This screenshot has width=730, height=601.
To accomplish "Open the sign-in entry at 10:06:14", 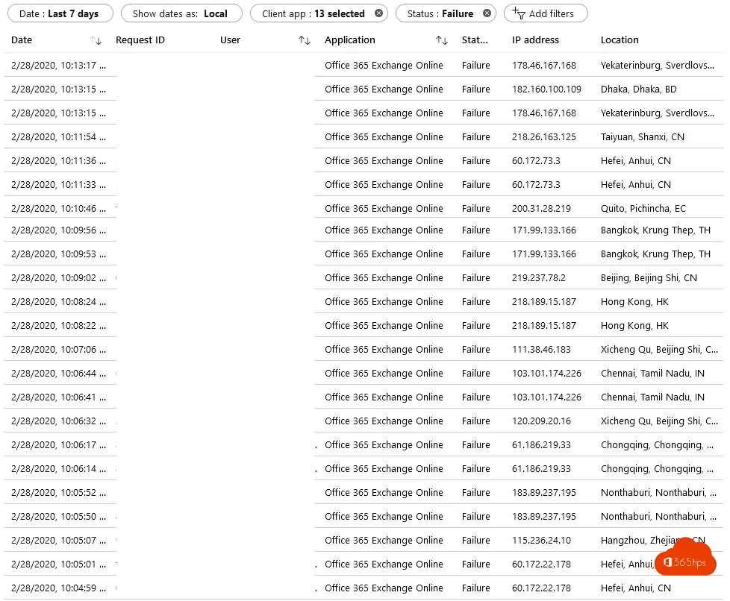I will [x=59, y=469].
